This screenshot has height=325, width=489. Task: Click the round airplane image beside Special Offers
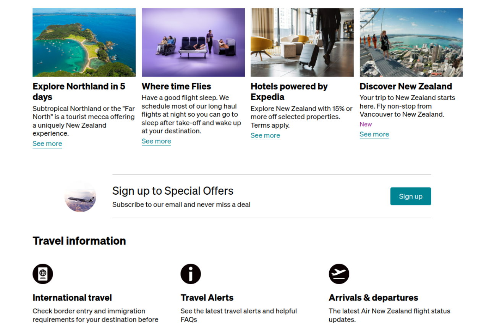(x=80, y=197)
